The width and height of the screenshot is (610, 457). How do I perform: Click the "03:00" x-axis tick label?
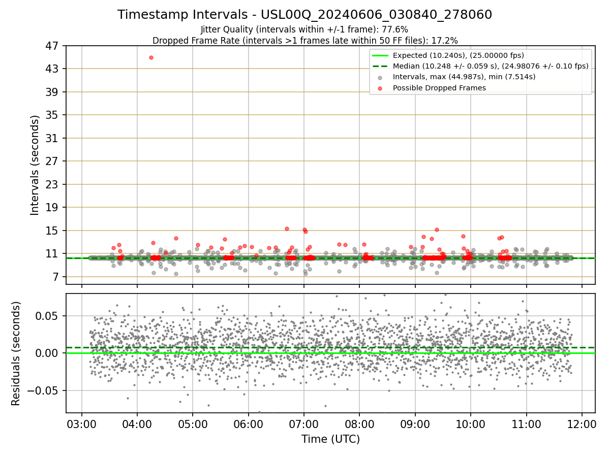click(82, 425)
